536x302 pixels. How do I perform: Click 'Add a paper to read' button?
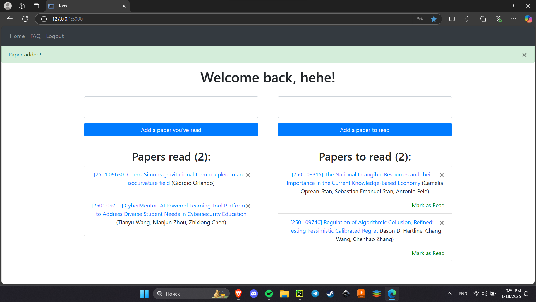365,130
